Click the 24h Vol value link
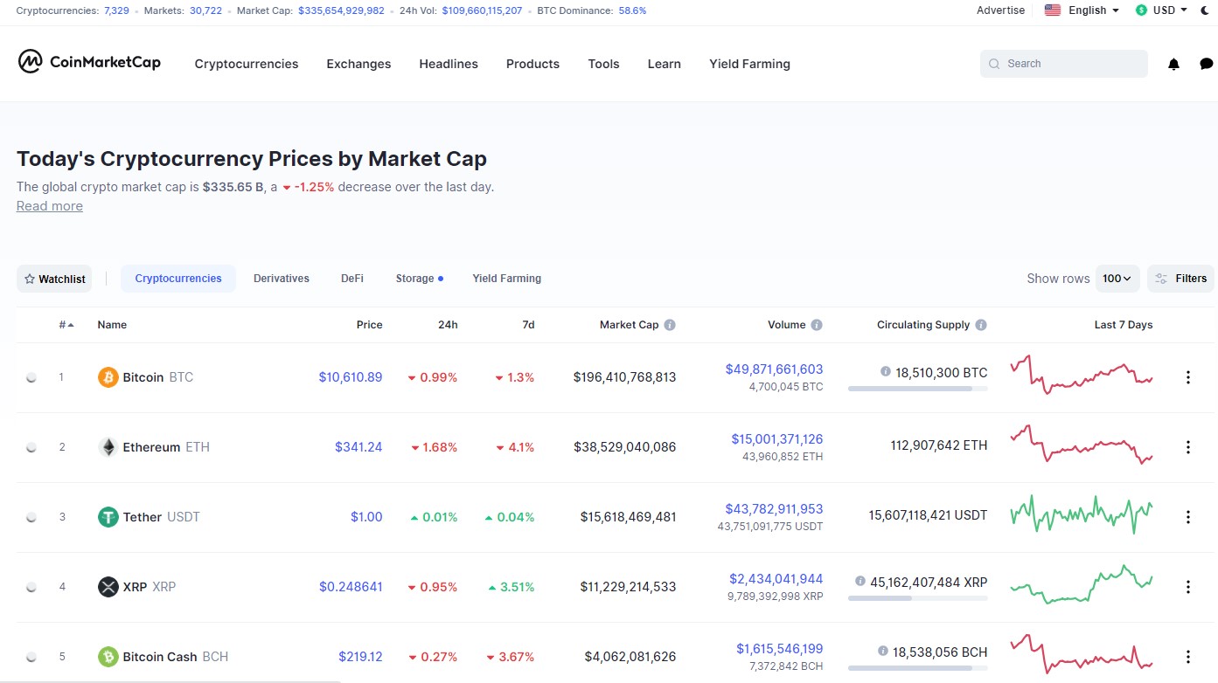Image resolution: width=1218 pixels, height=683 pixels. point(482,10)
